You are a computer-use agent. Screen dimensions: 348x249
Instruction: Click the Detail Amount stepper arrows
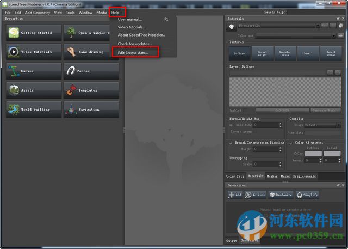[x=339, y=160]
